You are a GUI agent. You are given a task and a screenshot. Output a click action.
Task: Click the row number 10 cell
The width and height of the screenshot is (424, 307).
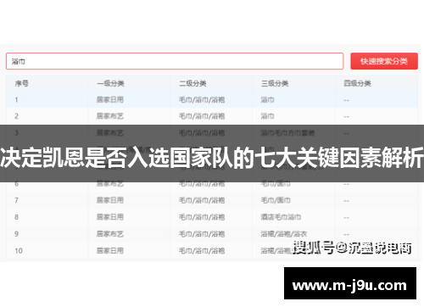point(19,251)
